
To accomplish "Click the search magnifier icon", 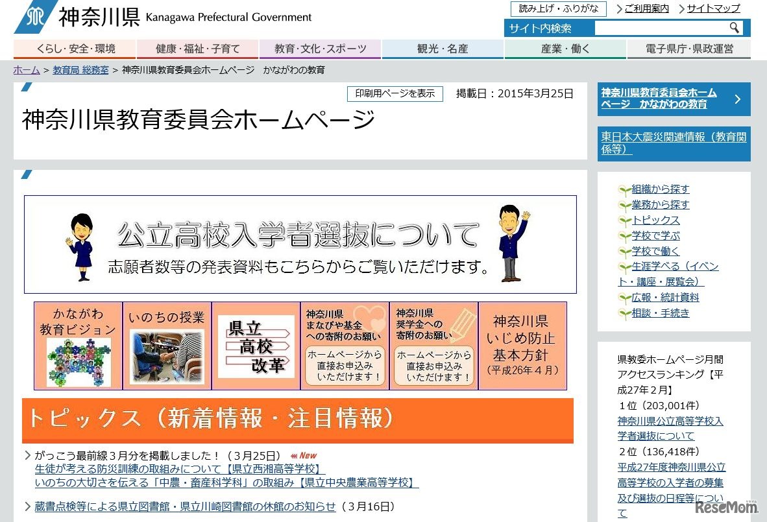I will (734, 28).
